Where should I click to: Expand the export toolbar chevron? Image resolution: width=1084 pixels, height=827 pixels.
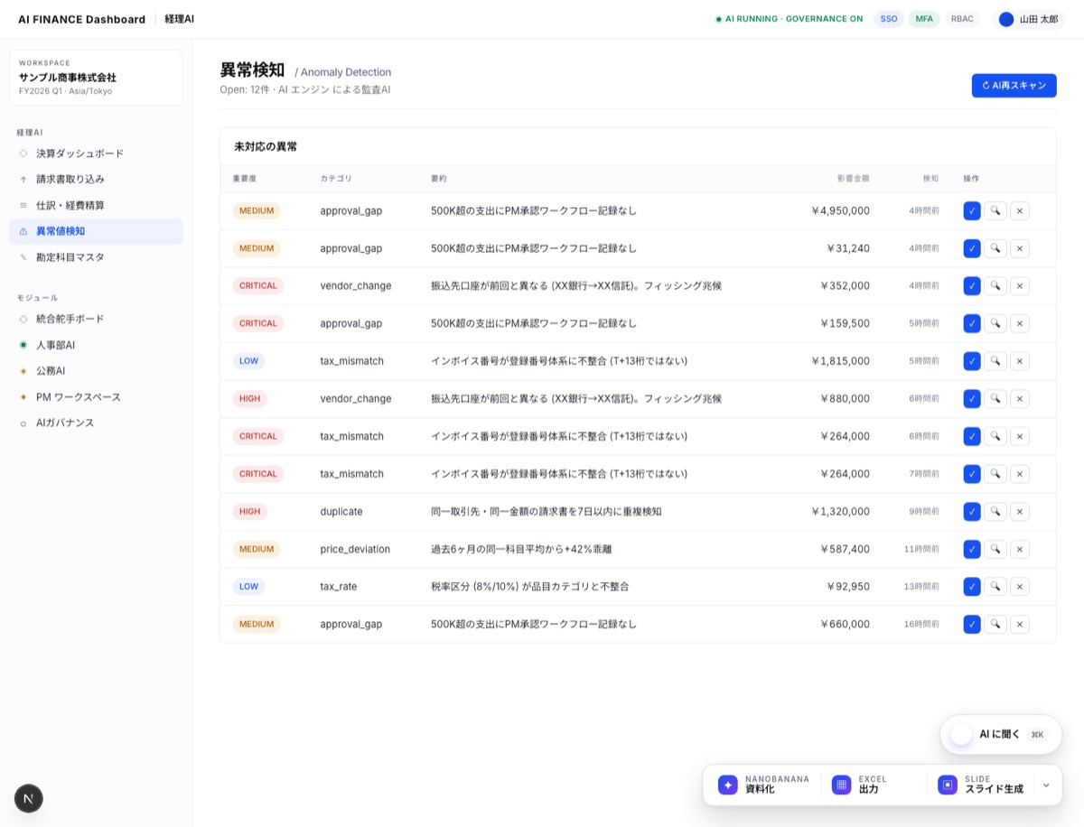pos(1046,785)
